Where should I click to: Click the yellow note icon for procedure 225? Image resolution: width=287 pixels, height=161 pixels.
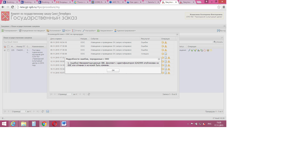click(211, 50)
